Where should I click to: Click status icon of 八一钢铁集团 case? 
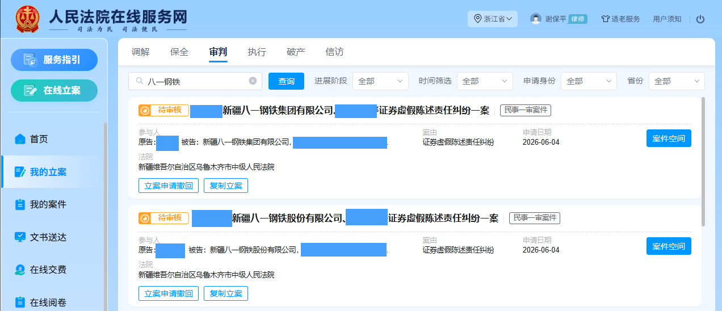[x=145, y=110]
